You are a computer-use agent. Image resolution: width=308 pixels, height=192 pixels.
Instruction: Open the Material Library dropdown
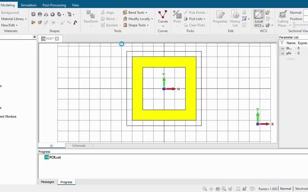tap(14, 19)
